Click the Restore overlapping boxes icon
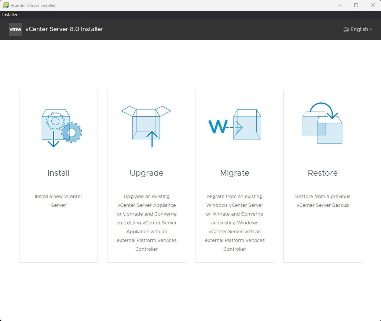 pyautogui.click(x=322, y=123)
